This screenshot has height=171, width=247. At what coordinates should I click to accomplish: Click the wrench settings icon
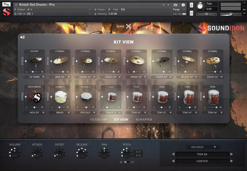[x=6, y=4]
